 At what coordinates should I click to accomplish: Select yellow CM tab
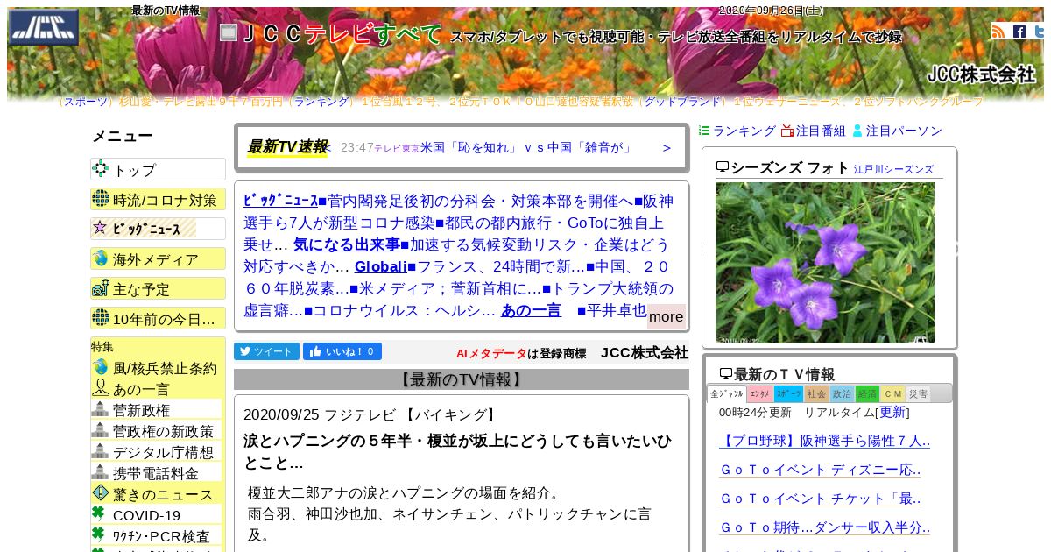(892, 394)
